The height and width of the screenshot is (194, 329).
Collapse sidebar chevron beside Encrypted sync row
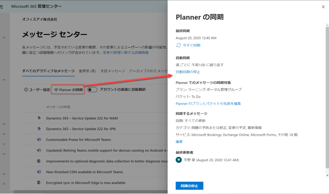click(4, 184)
